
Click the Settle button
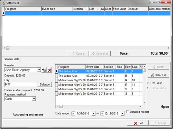(x=158, y=67)
